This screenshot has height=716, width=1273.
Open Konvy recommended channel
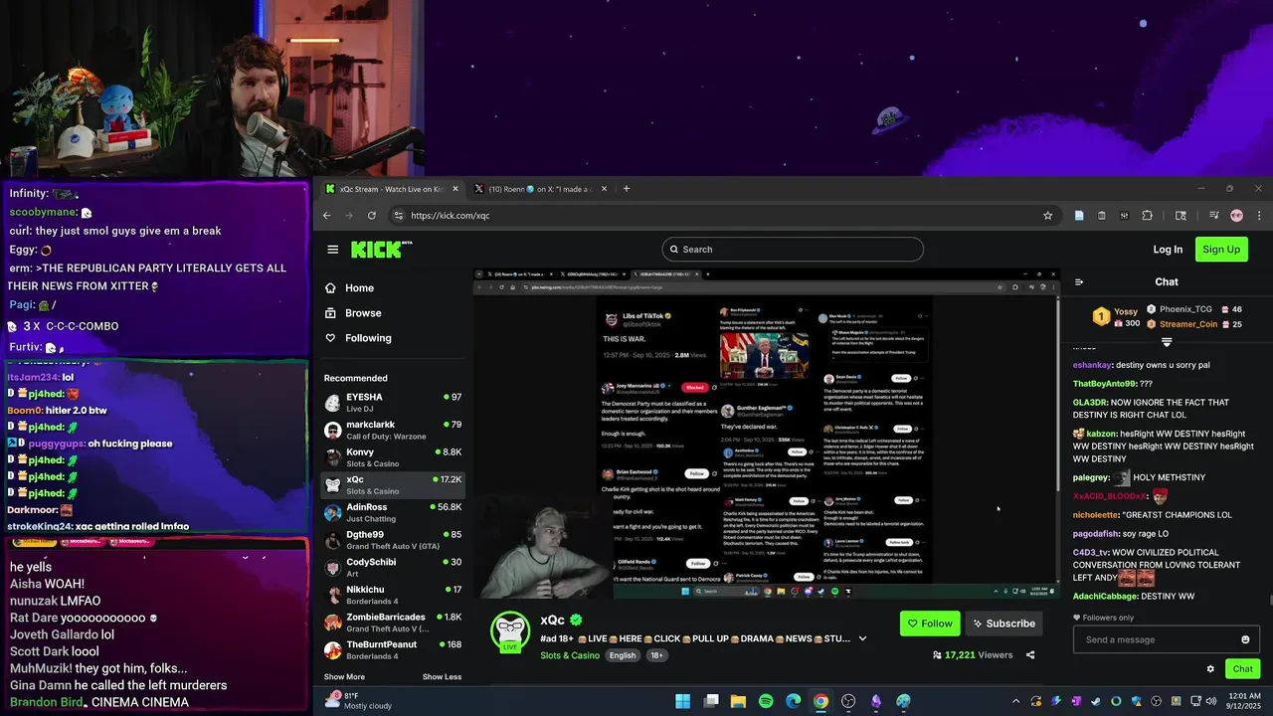393,457
